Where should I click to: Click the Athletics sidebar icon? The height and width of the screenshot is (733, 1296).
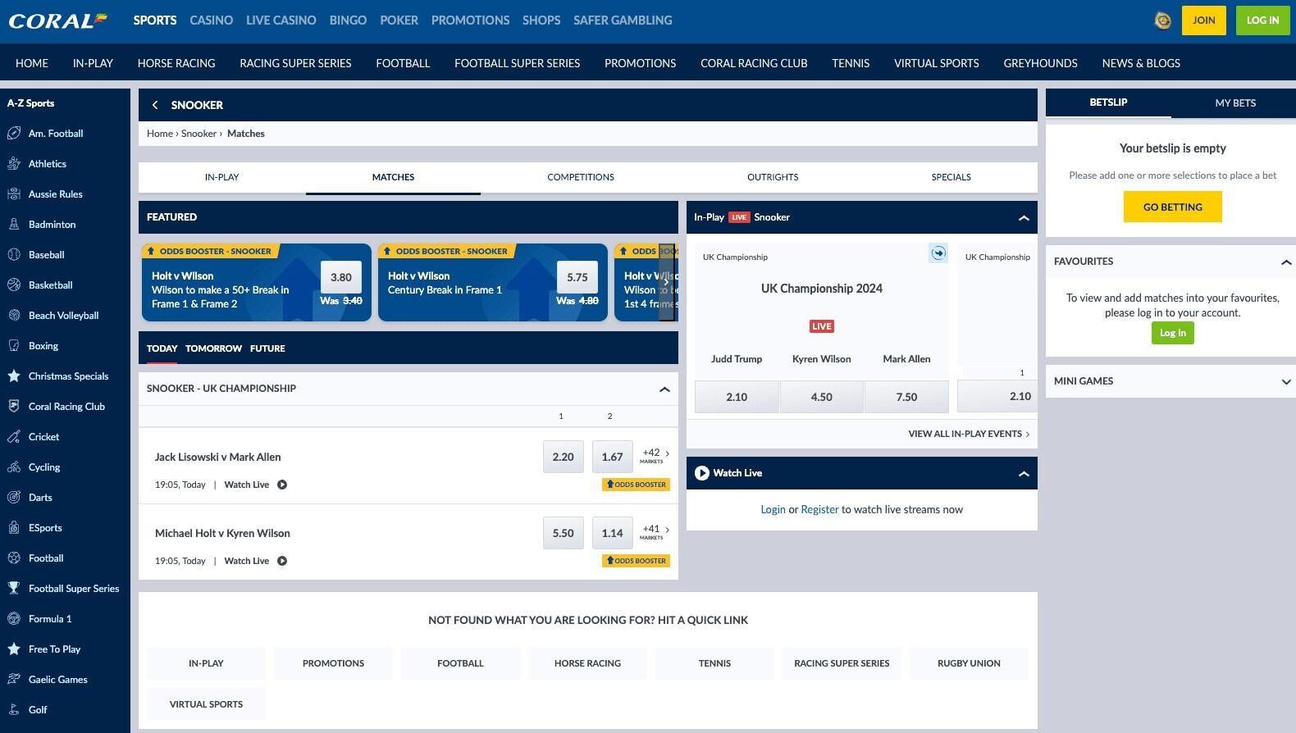(x=14, y=164)
